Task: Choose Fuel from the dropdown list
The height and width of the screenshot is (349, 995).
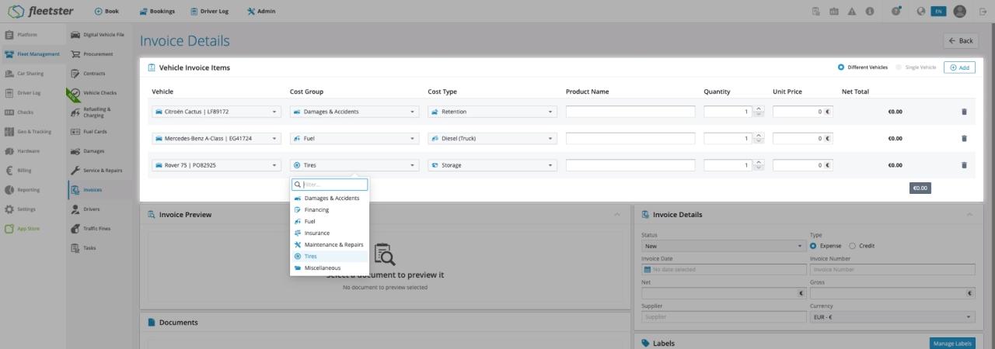Action: [330, 221]
